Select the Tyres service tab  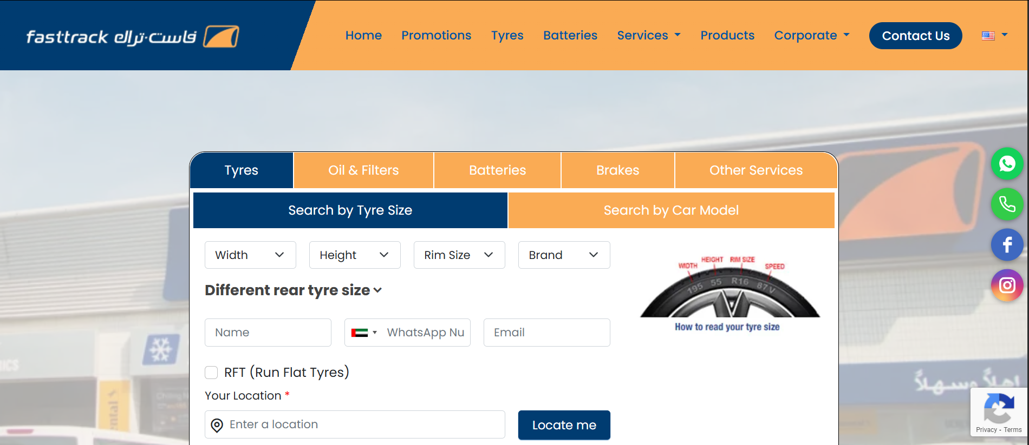(242, 170)
